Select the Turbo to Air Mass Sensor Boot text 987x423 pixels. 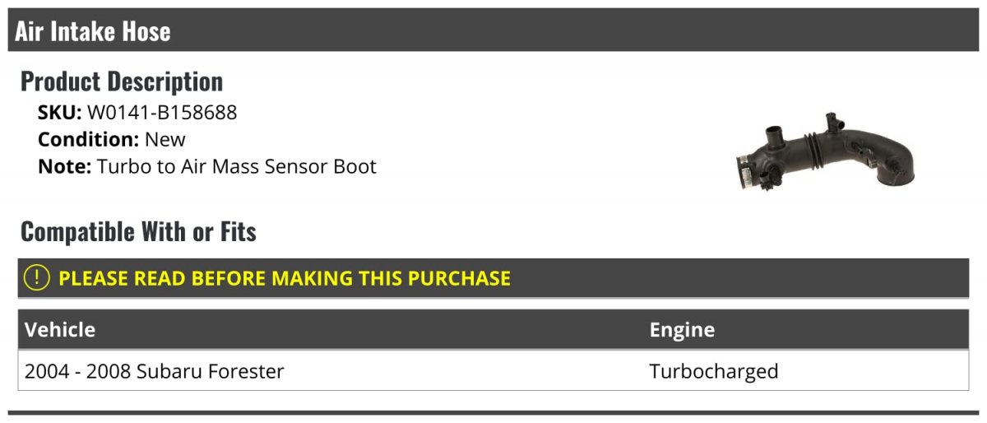pyautogui.click(x=237, y=166)
